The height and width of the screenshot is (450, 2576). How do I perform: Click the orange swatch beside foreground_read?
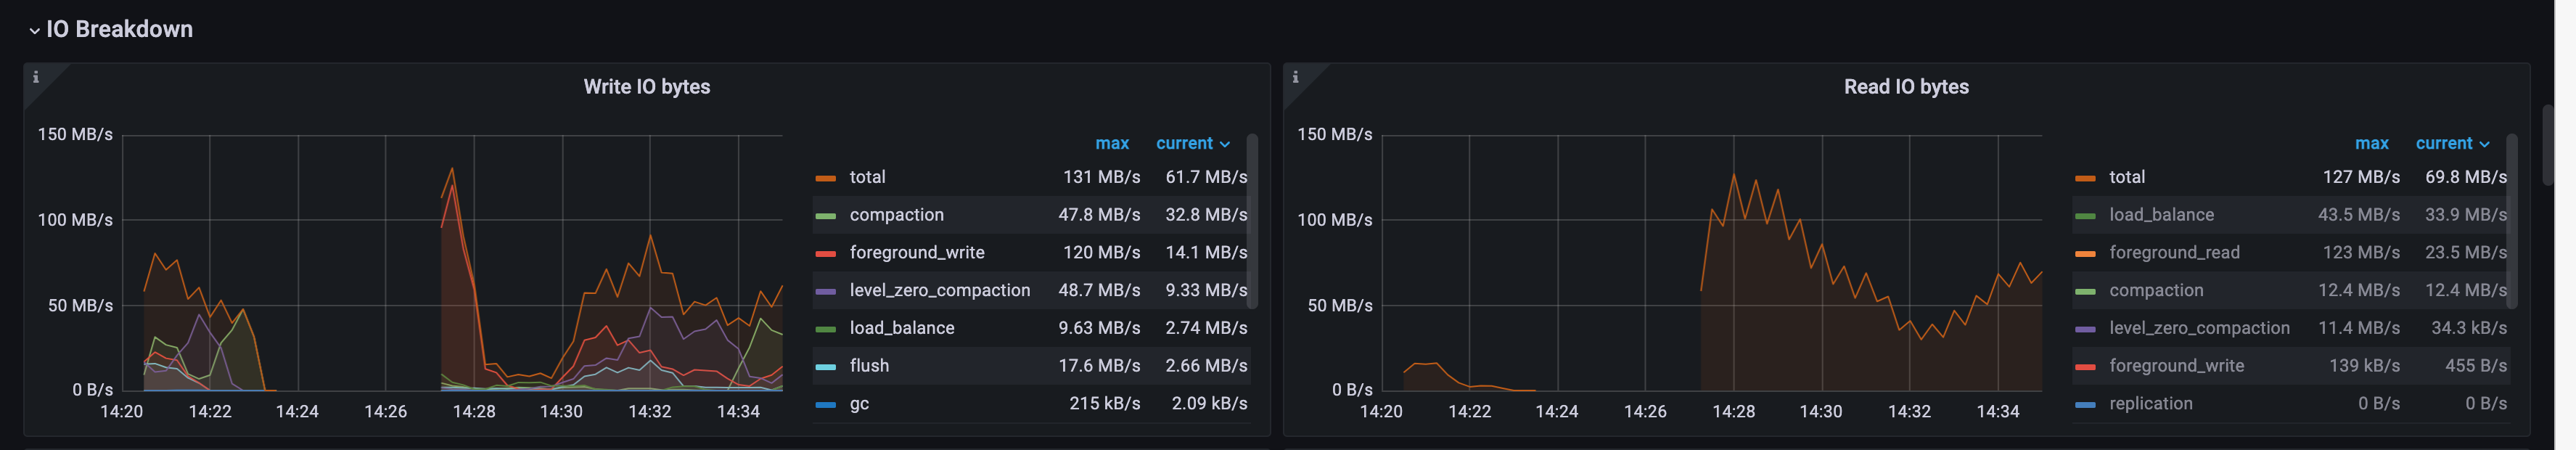tap(2088, 252)
